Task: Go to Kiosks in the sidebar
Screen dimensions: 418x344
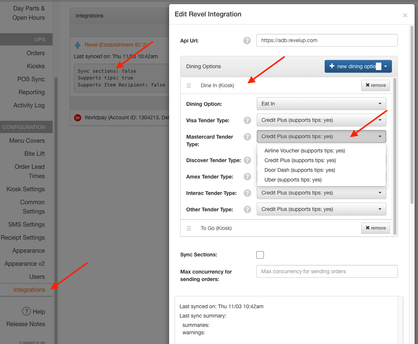Action: (x=36, y=66)
